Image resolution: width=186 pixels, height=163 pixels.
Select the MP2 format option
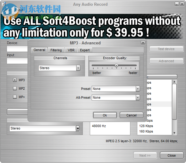[15, 88]
